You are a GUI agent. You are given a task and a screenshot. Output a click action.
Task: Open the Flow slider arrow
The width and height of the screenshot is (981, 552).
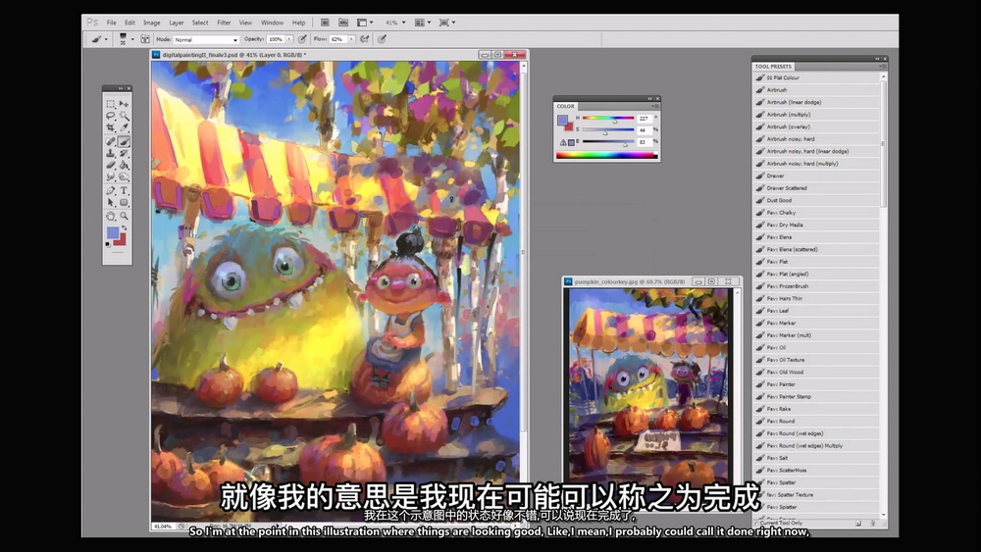(351, 39)
